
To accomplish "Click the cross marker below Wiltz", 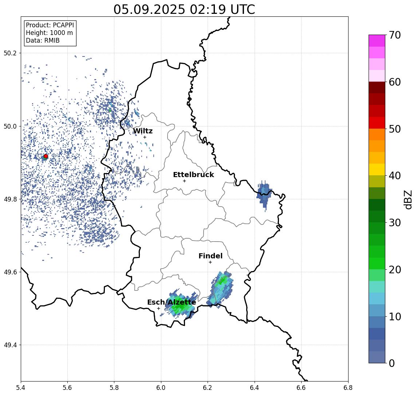I will (145, 137).
